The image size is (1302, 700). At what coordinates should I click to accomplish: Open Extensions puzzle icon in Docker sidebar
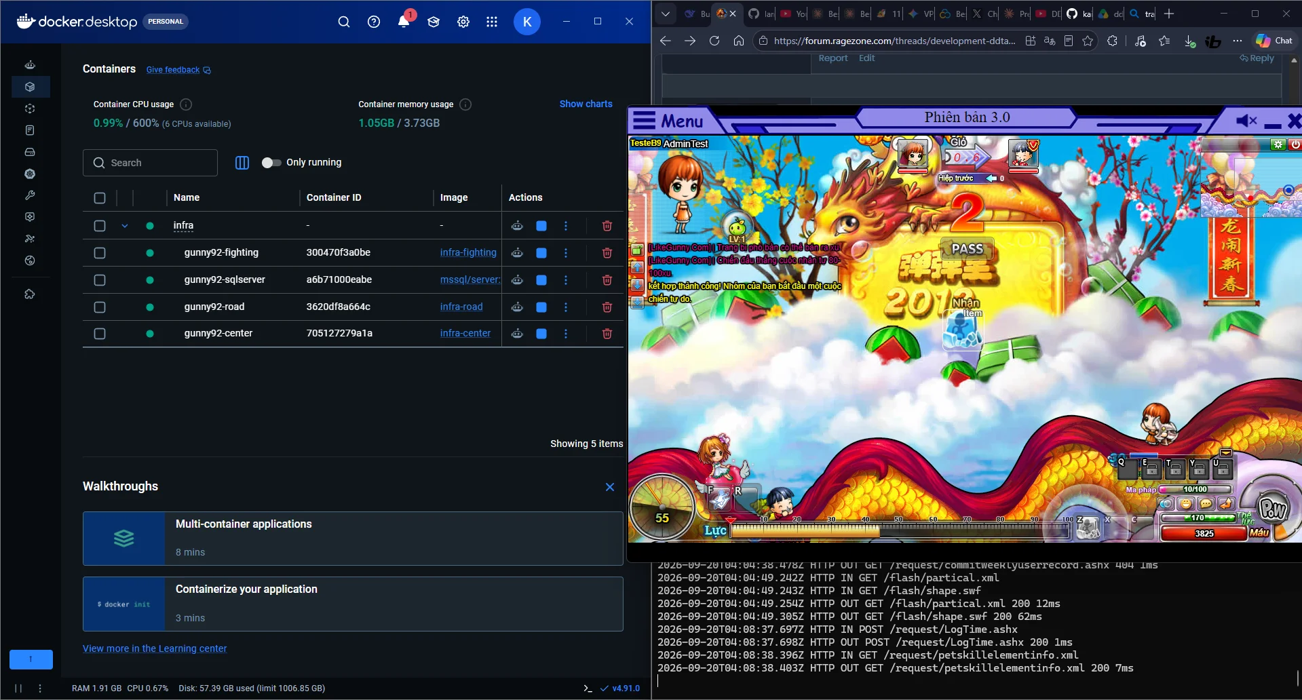click(30, 294)
